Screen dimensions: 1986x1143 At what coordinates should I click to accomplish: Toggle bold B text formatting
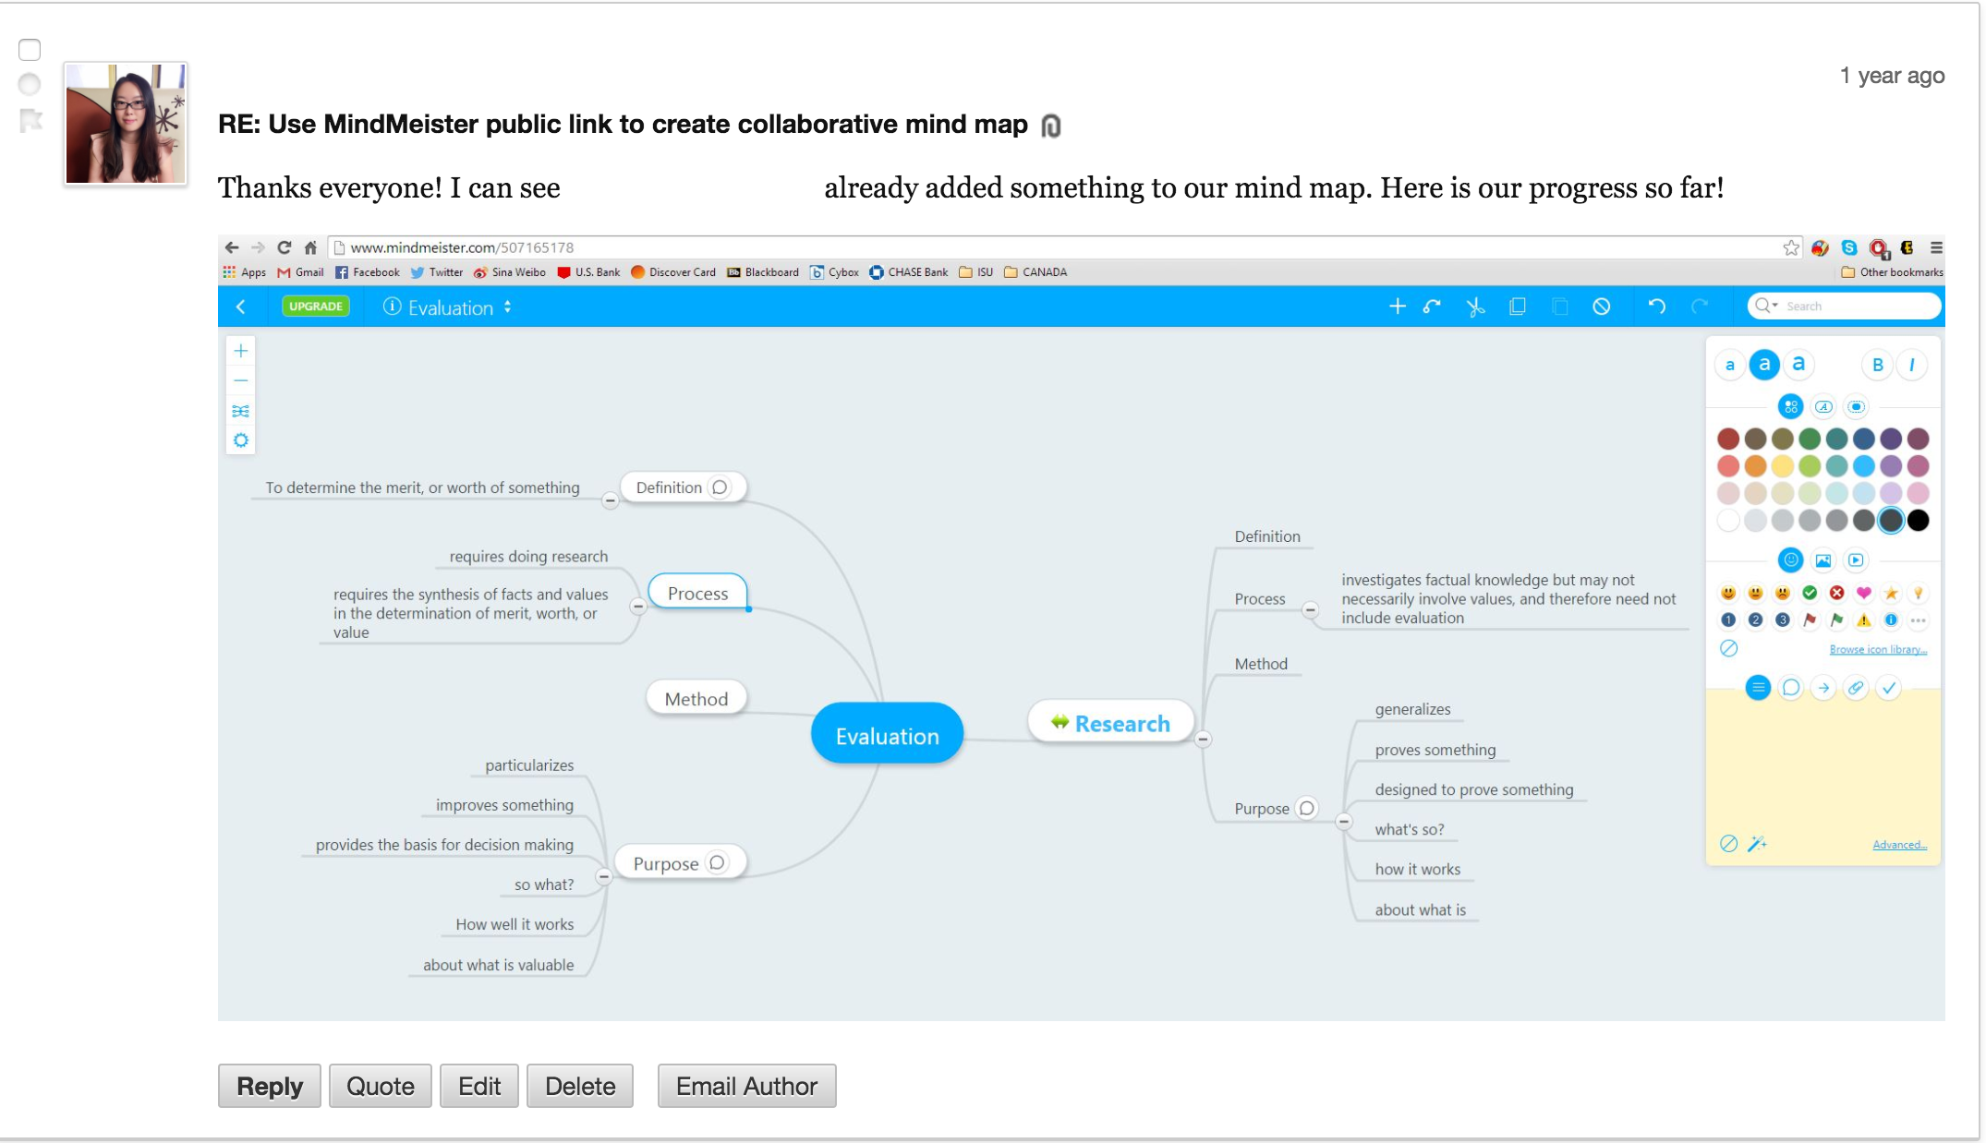click(x=1877, y=365)
